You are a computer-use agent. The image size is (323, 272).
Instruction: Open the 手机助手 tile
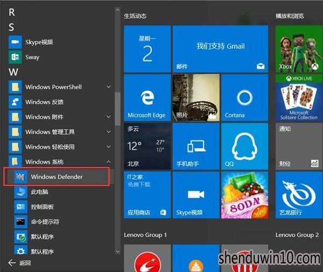(196, 147)
